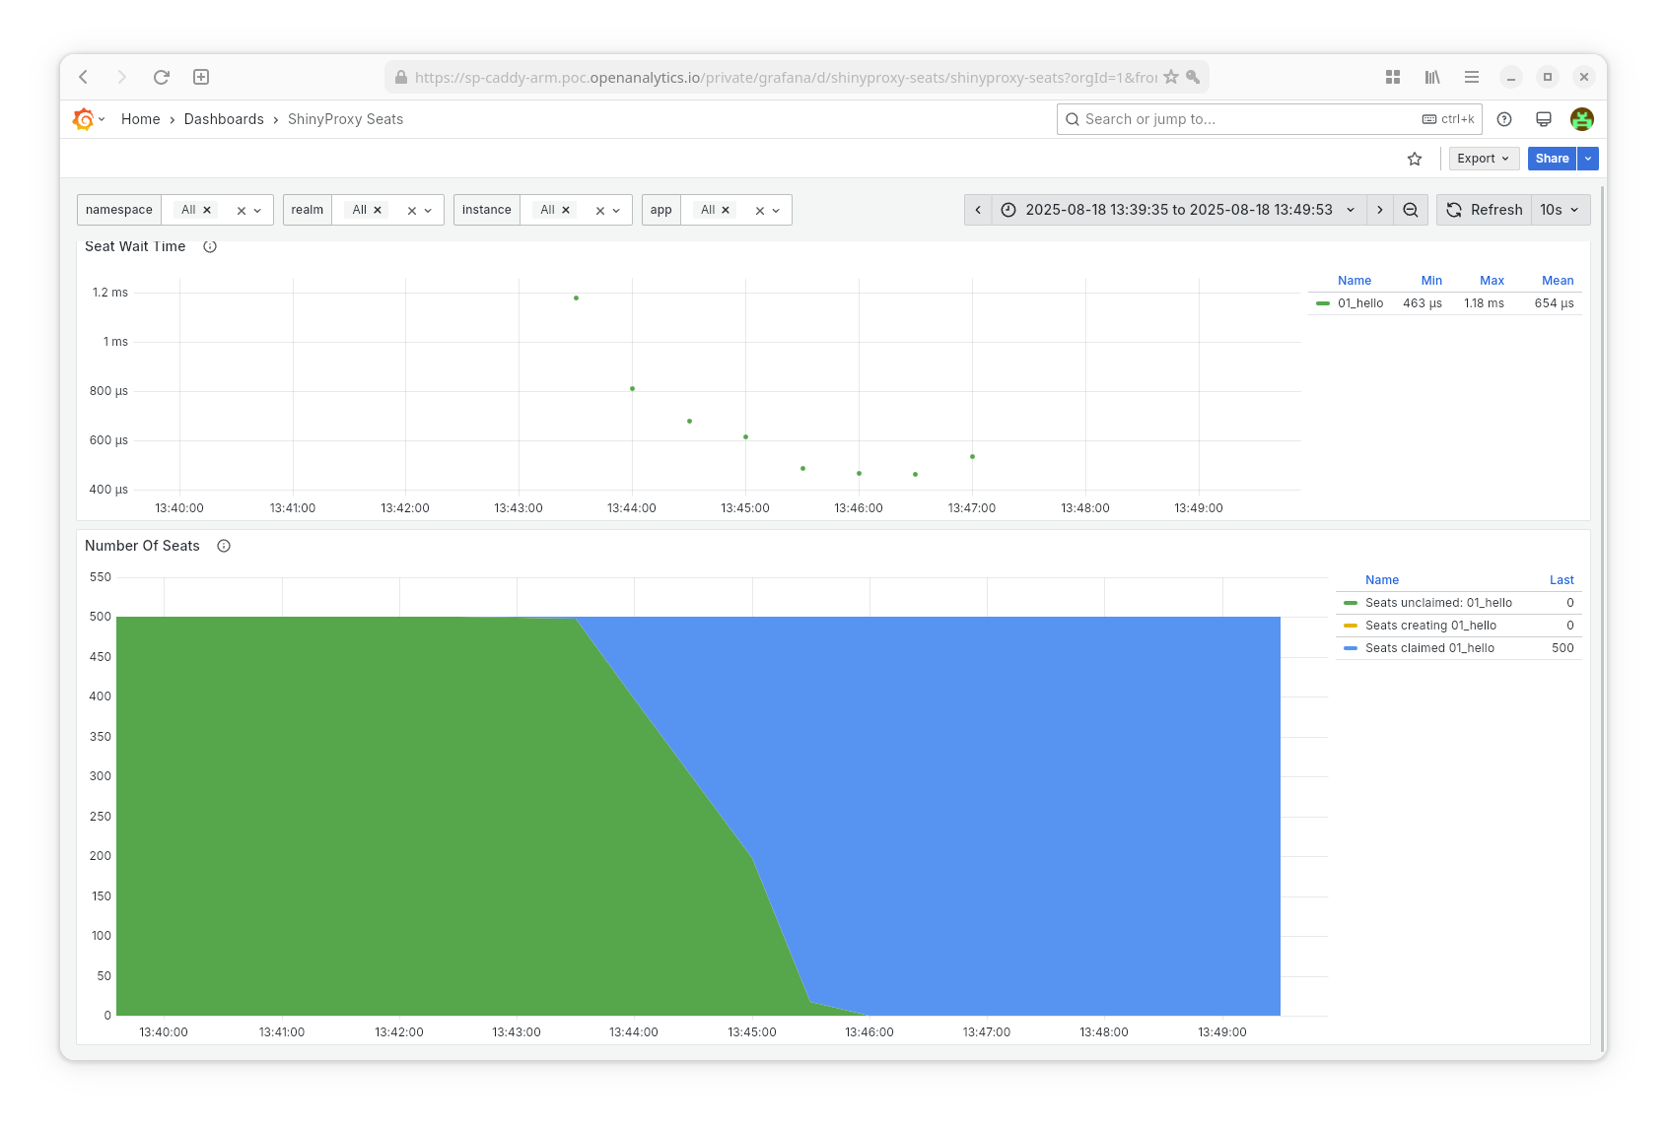Viewport: 1667px width, 1126px height.
Task: Clear the realm filter
Action: pyautogui.click(x=411, y=210)
